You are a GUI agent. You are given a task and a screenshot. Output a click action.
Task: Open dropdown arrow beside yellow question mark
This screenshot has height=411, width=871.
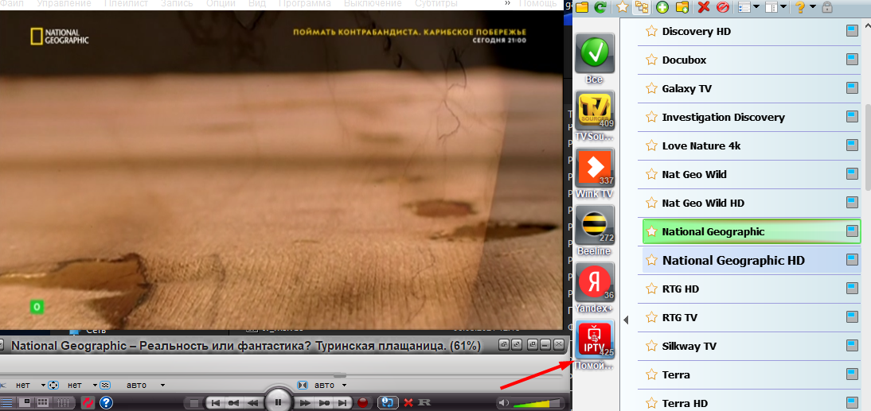(x=812, y=7)
